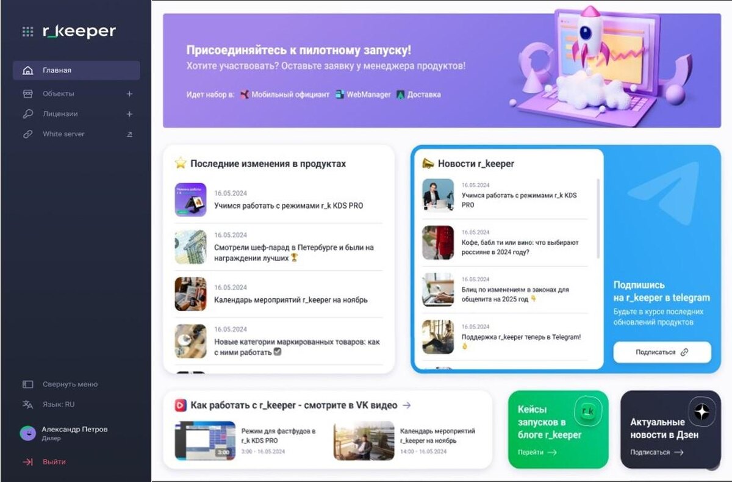Open "Блиц по изменениям в законах" title
Viewport: 732px width, 482px height.
click(x=515, y=294)
